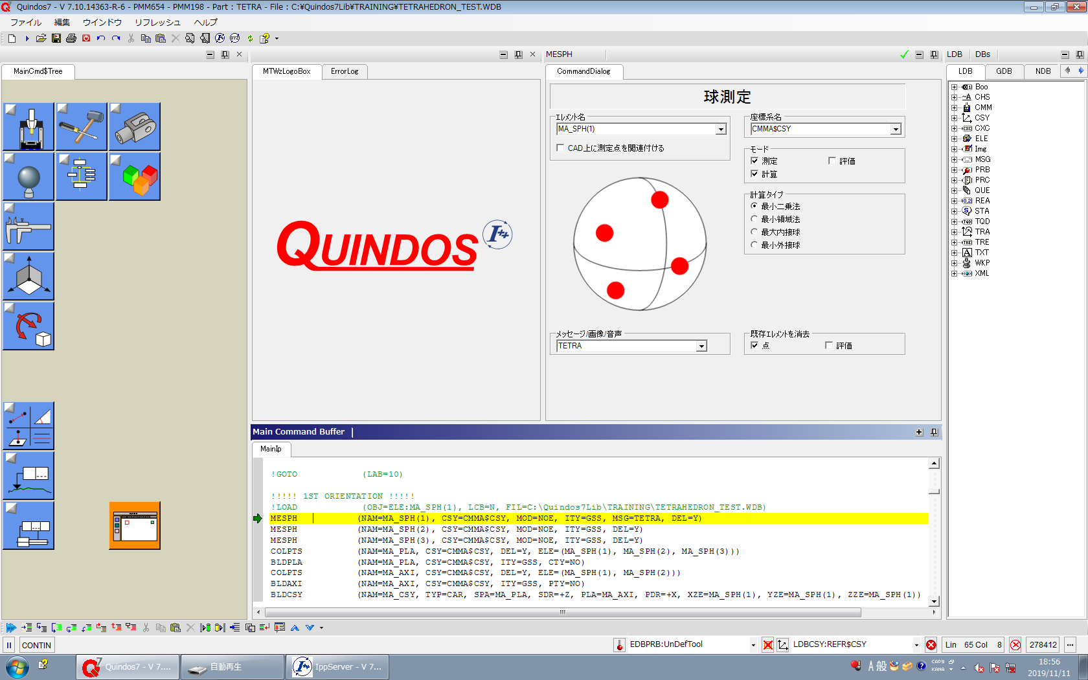Click the plus button on Main Command Buffer bar

pyautogui.click(x=919, y=432)
